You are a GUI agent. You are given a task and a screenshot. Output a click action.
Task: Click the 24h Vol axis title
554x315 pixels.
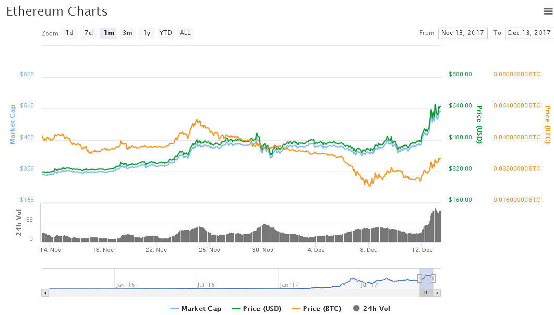click(x=18, y=223)
